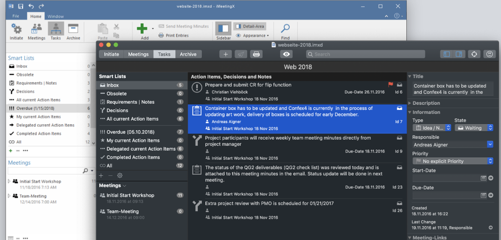Toggle right detail panel button in Mac toolbar
This screenshot has width=501, height=240.
[x=459, y=54]
